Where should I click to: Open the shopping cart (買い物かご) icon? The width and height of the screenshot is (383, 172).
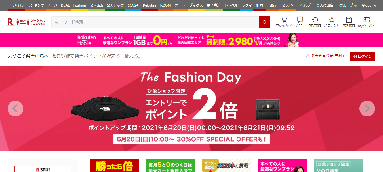click(284, 22)
